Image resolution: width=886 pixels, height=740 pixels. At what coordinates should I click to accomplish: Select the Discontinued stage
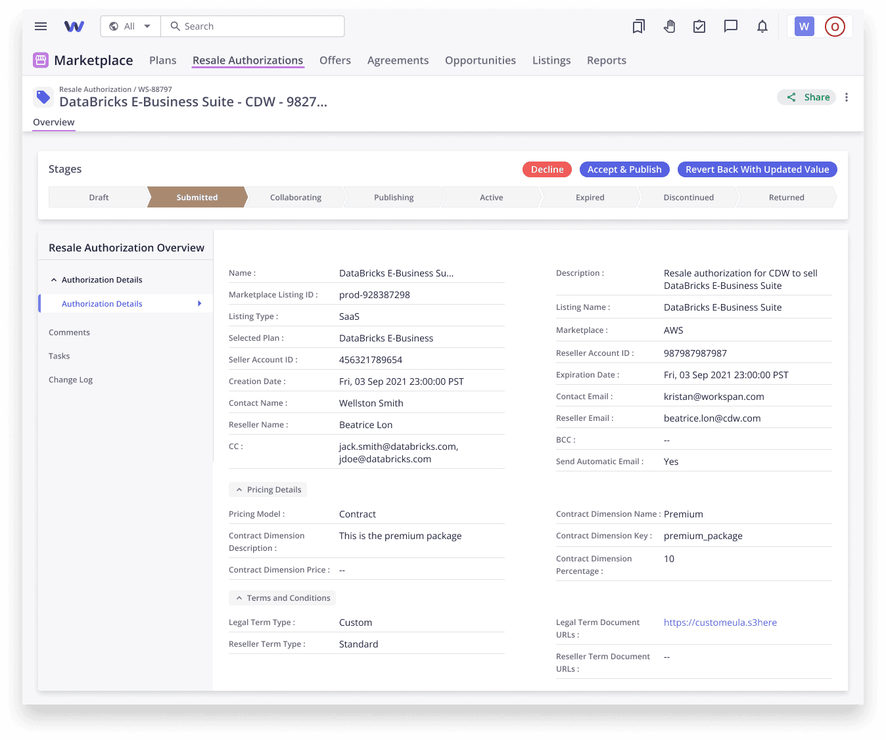[688, 197]
